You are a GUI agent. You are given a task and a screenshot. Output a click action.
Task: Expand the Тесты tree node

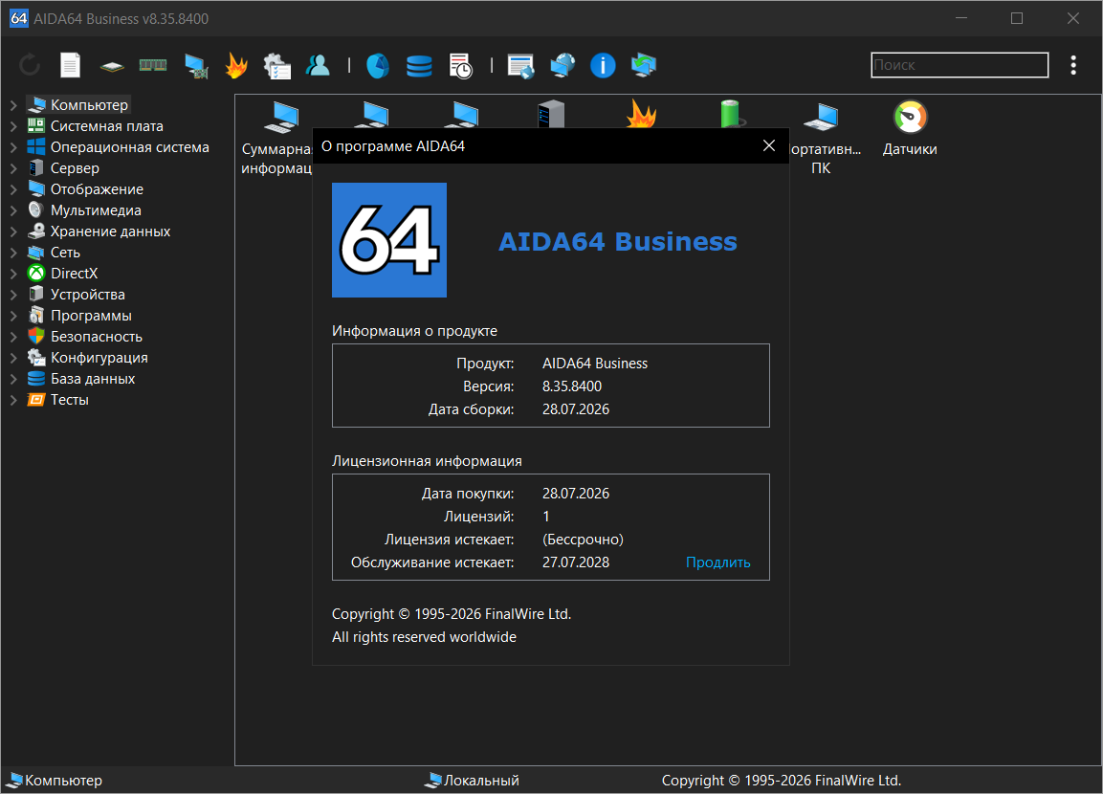[13, 400]
